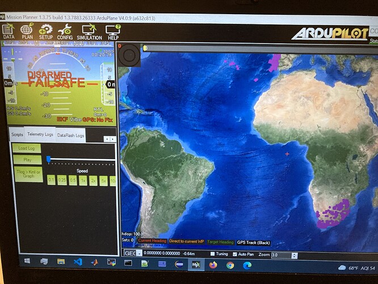The image size is (378, 284).
Task: Open the computer icon next to Start
Action: tap(44, 261)
